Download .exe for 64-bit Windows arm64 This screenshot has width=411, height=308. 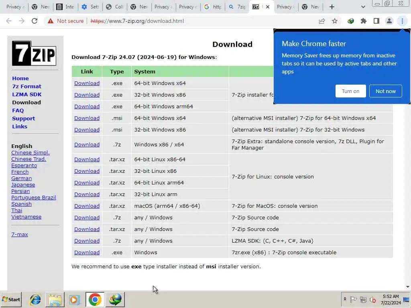tap(87, 107)
